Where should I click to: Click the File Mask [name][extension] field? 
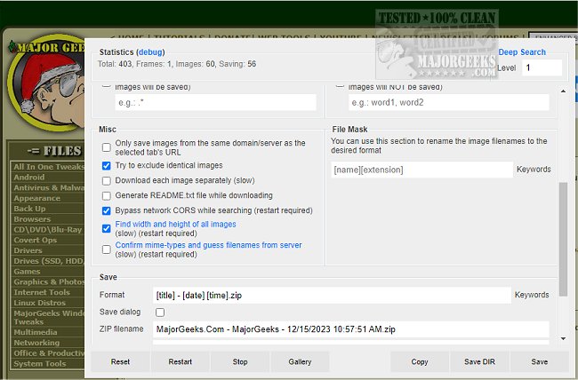421,170
